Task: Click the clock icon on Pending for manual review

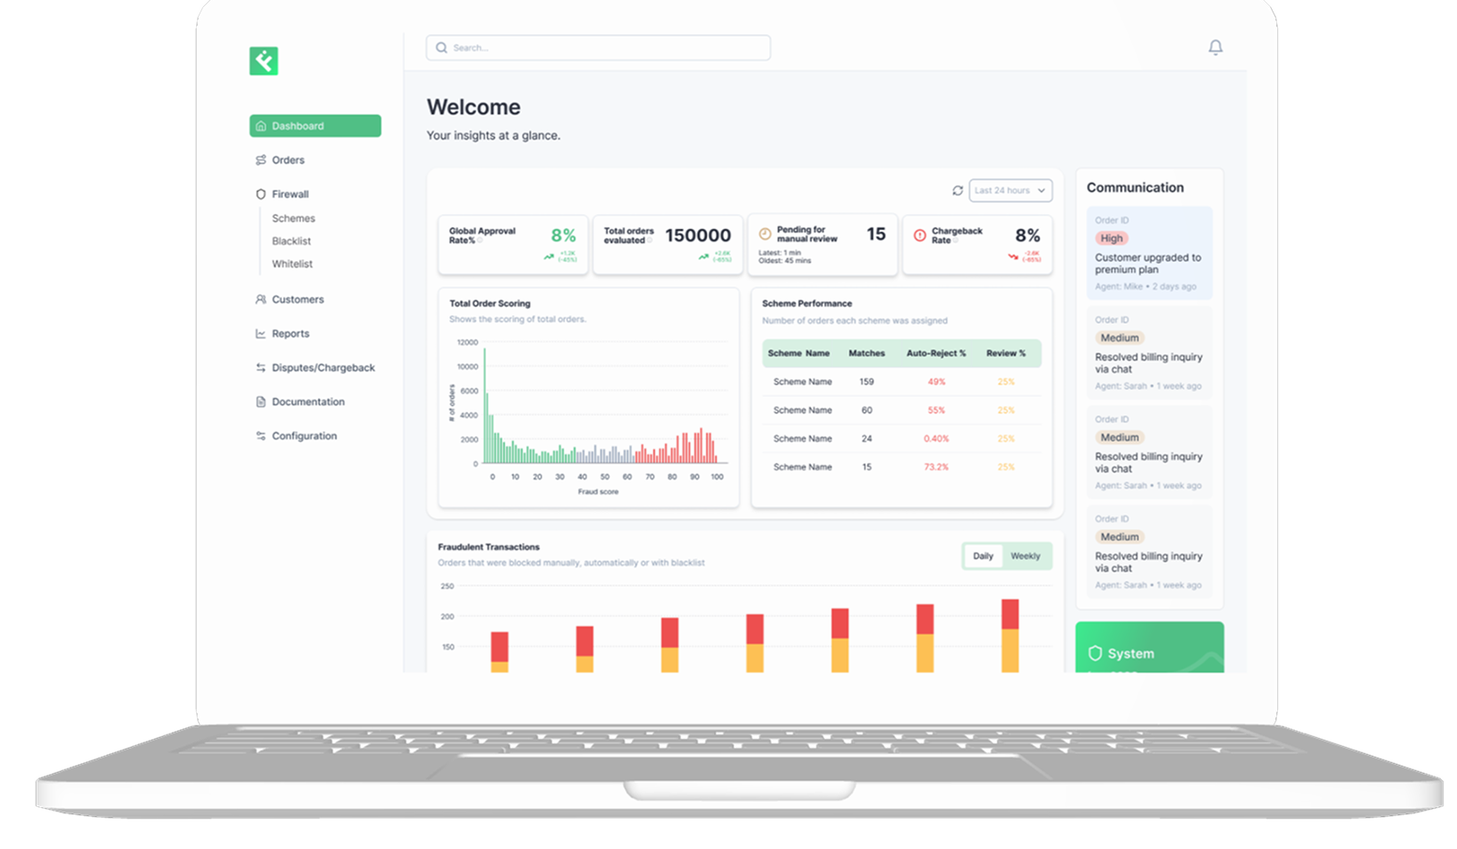Action: (764, 234)
